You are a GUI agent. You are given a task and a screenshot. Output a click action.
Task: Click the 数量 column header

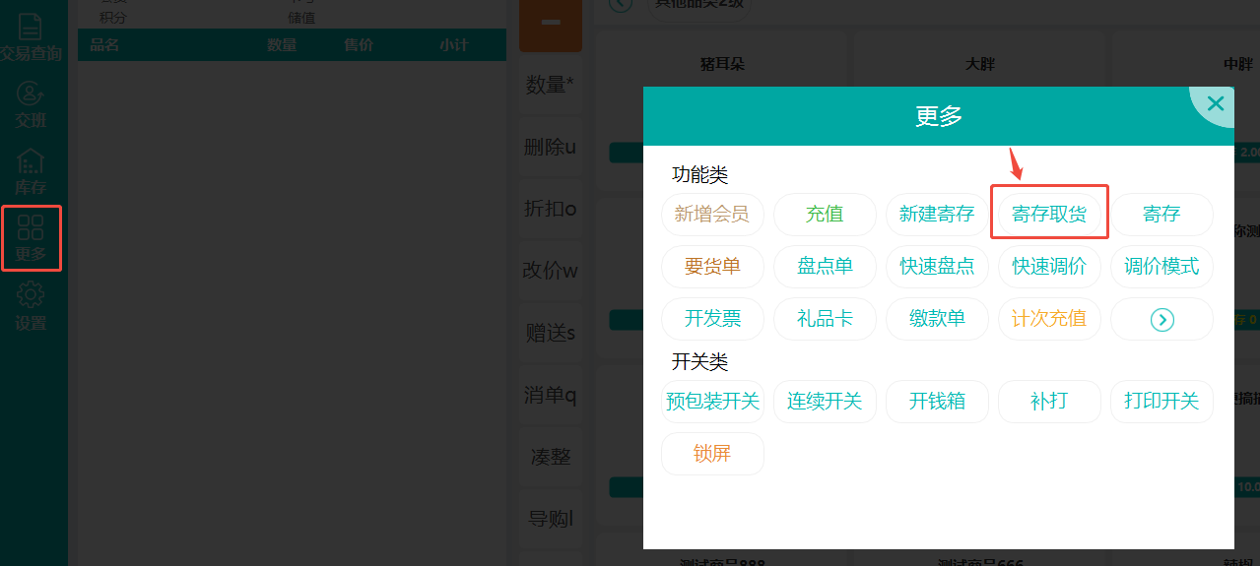282,44
